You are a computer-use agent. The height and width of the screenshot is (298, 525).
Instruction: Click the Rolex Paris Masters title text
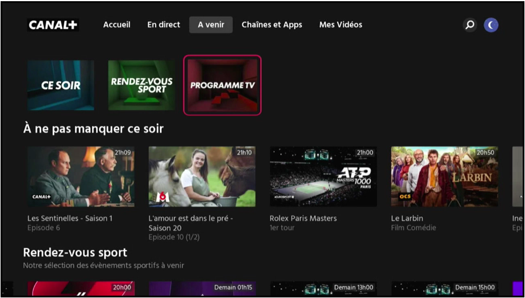coord(303,218)
